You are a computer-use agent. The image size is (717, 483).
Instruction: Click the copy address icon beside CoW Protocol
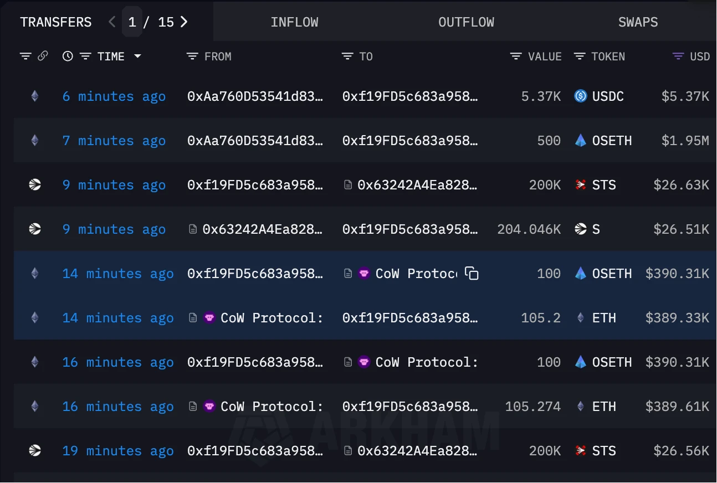coord(472,274)
